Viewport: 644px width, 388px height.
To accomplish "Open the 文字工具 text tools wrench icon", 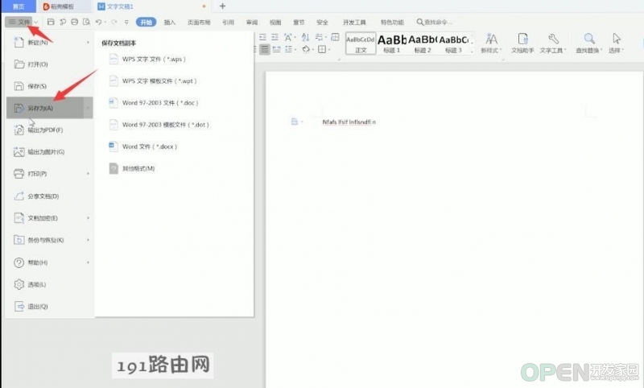I will pos(553,43).
